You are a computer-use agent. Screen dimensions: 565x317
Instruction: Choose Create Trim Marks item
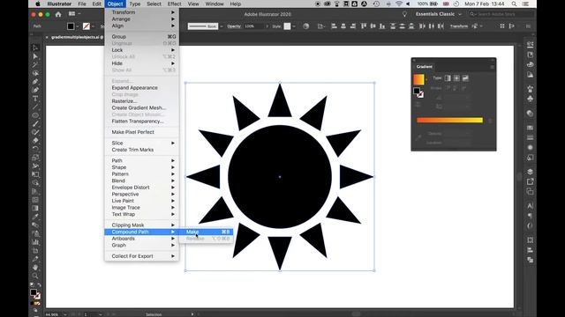point(141,150)
